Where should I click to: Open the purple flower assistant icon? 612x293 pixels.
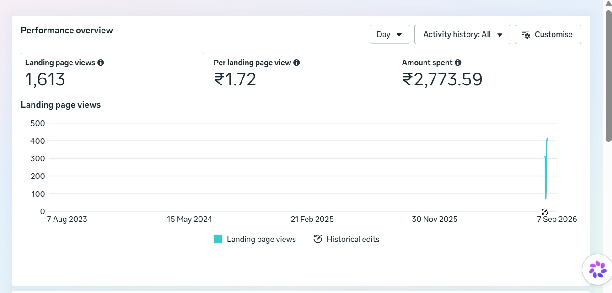597,269
